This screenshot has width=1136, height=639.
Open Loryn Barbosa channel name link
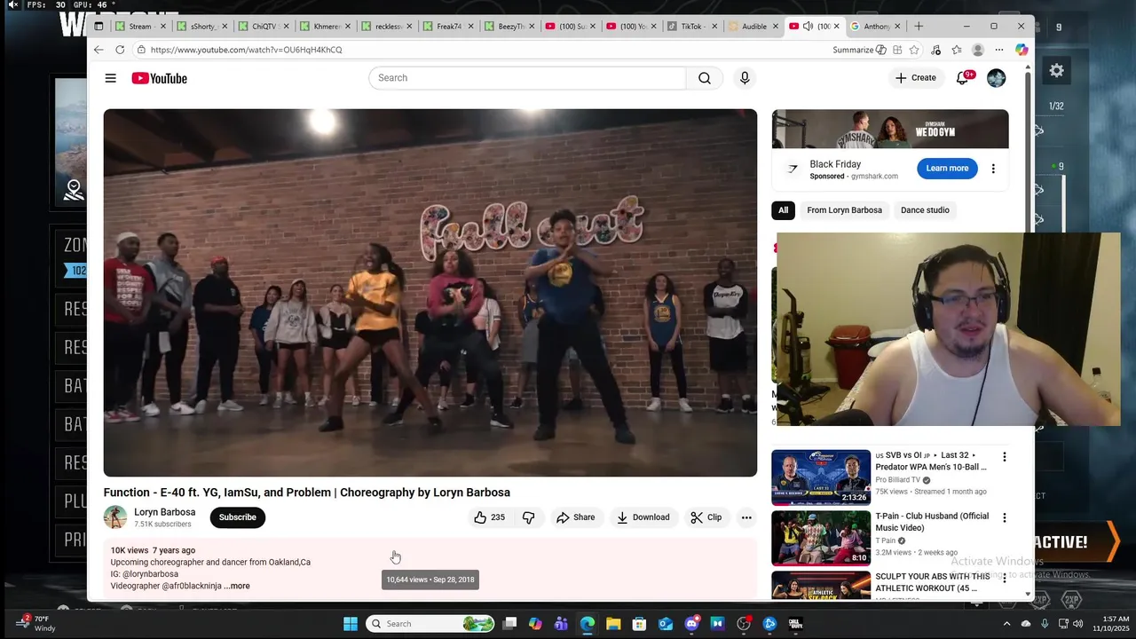click(164, 512)
